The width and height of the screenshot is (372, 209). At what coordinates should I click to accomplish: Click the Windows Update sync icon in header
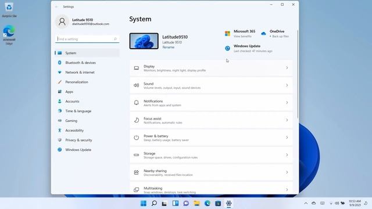click(227, 48)
